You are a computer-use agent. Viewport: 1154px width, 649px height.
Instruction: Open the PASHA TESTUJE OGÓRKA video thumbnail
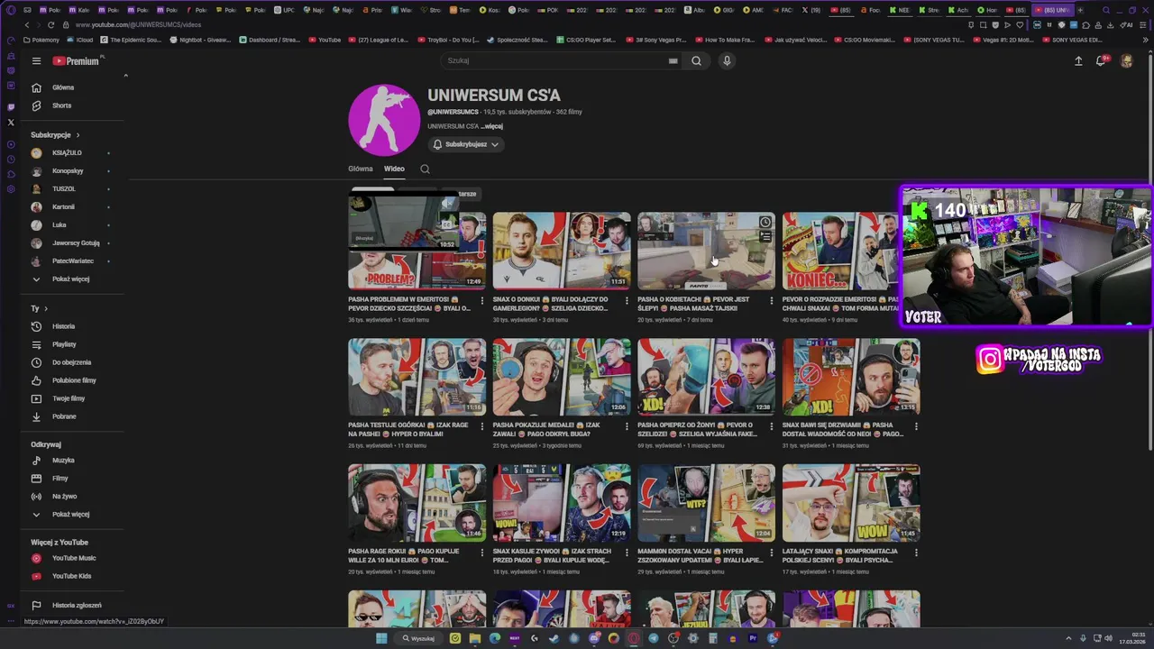pos(417,377)
